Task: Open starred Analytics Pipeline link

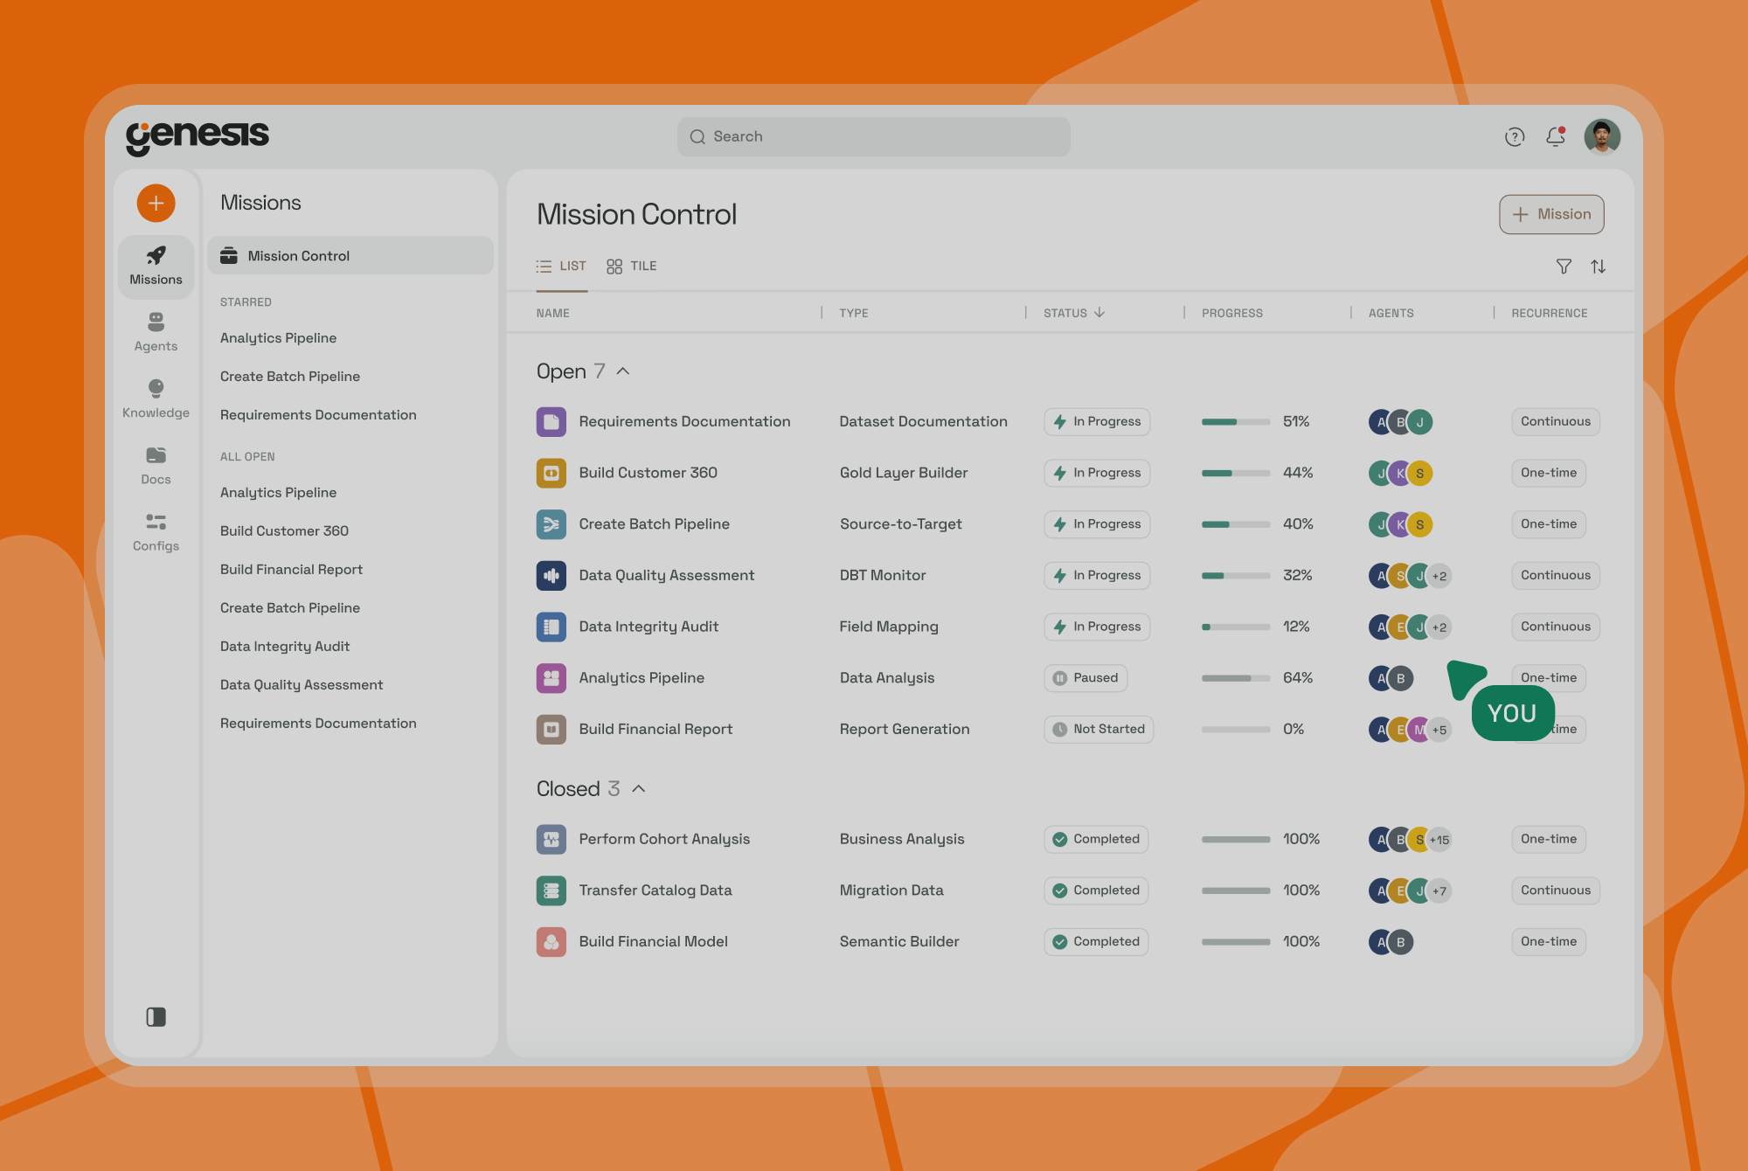Action: coord(278,338)
